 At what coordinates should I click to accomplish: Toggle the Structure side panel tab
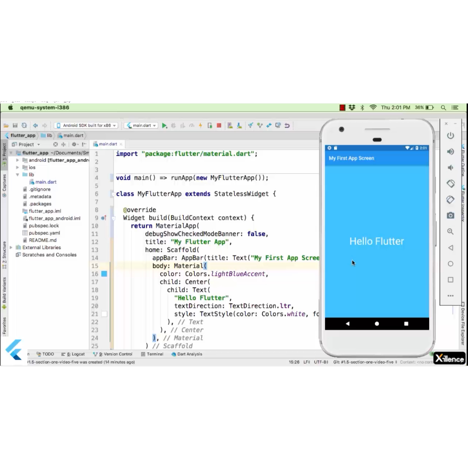[x=4, y=255]
